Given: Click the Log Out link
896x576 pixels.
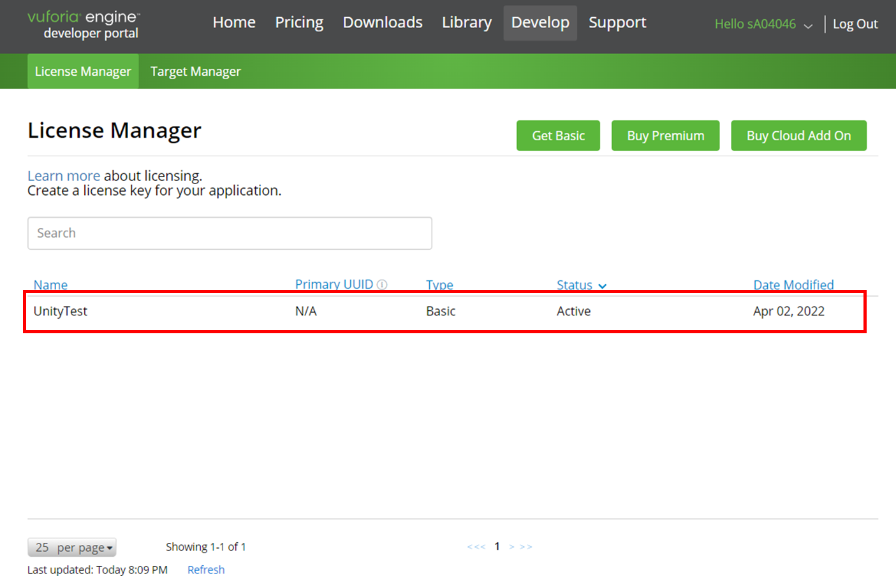Looking at the screenshot, I should pyautogui.click(x=855, y=24).
